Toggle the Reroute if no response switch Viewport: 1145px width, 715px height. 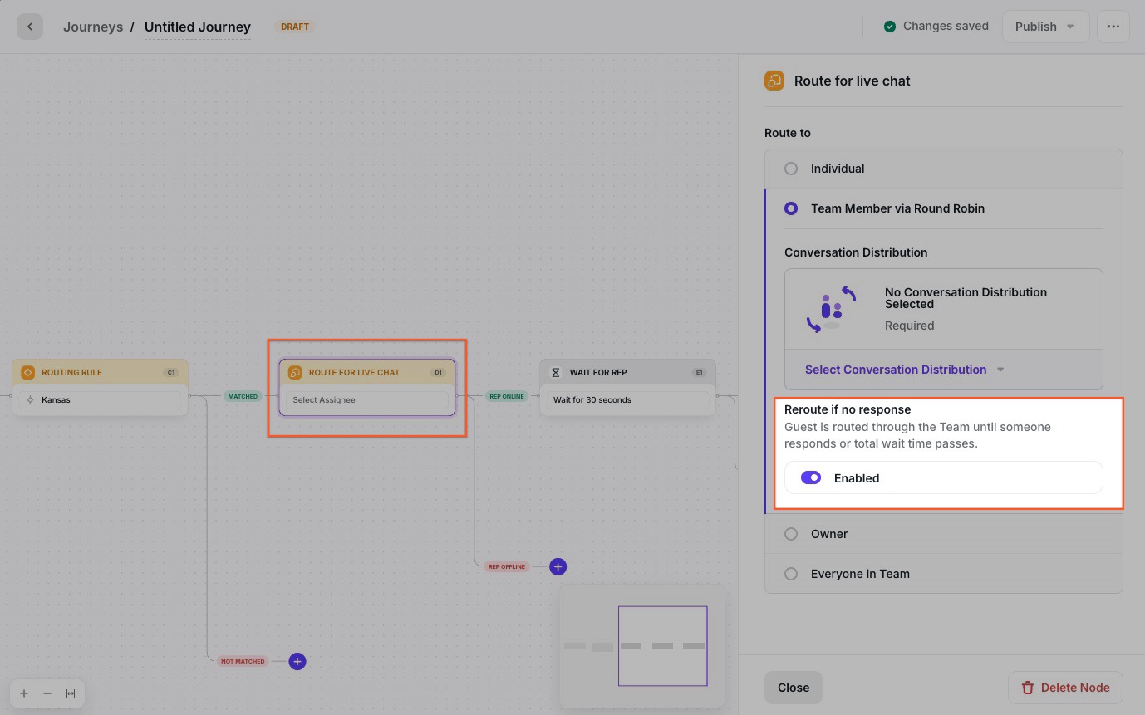click(811, 477)
